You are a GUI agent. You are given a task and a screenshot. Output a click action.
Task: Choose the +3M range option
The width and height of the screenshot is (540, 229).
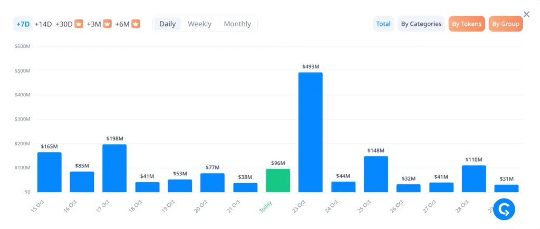click(x=94, y=24)
